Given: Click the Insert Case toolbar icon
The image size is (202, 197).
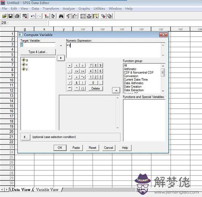Looking at the screenshot, I should 69,16.
